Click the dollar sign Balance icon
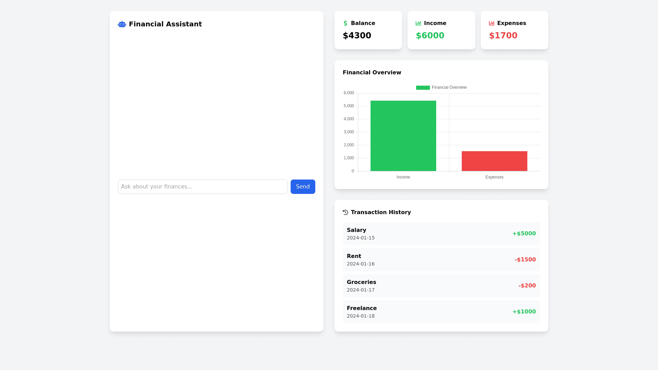658x370 pixels. 345,23
